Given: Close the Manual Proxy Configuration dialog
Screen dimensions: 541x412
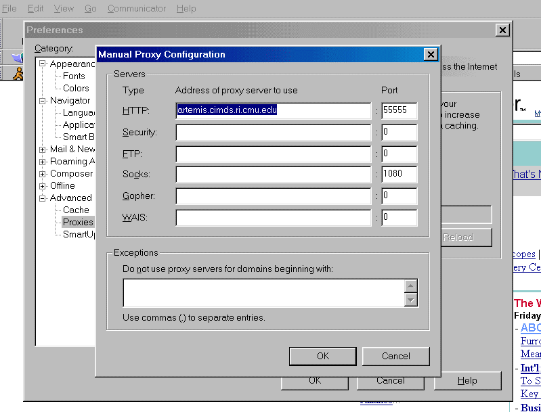Looking at the screenshot, I should pos(430,55).
